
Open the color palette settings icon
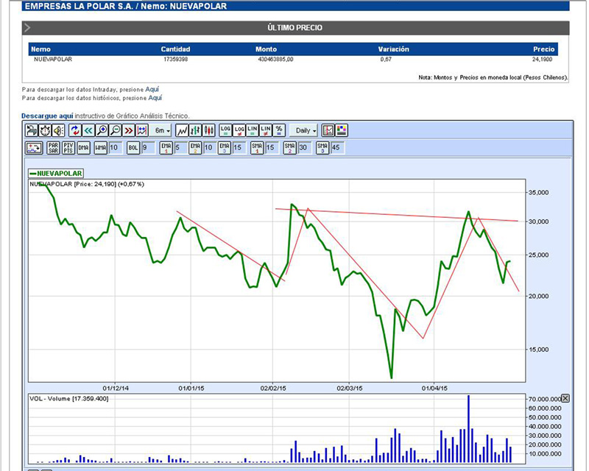coord(342,130)
